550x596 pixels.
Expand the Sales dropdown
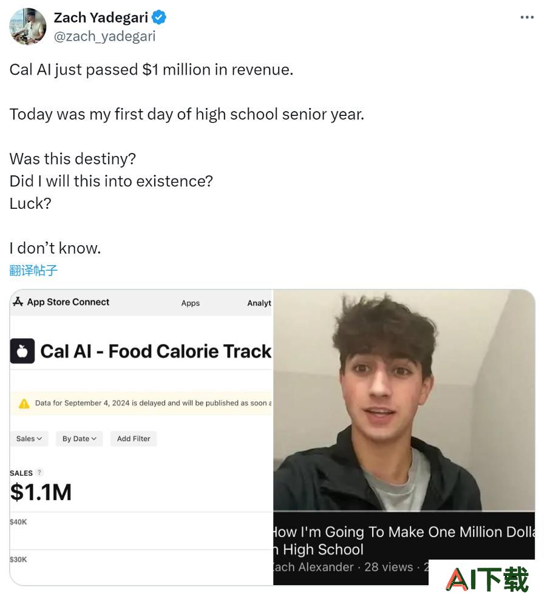coord(29,439)
